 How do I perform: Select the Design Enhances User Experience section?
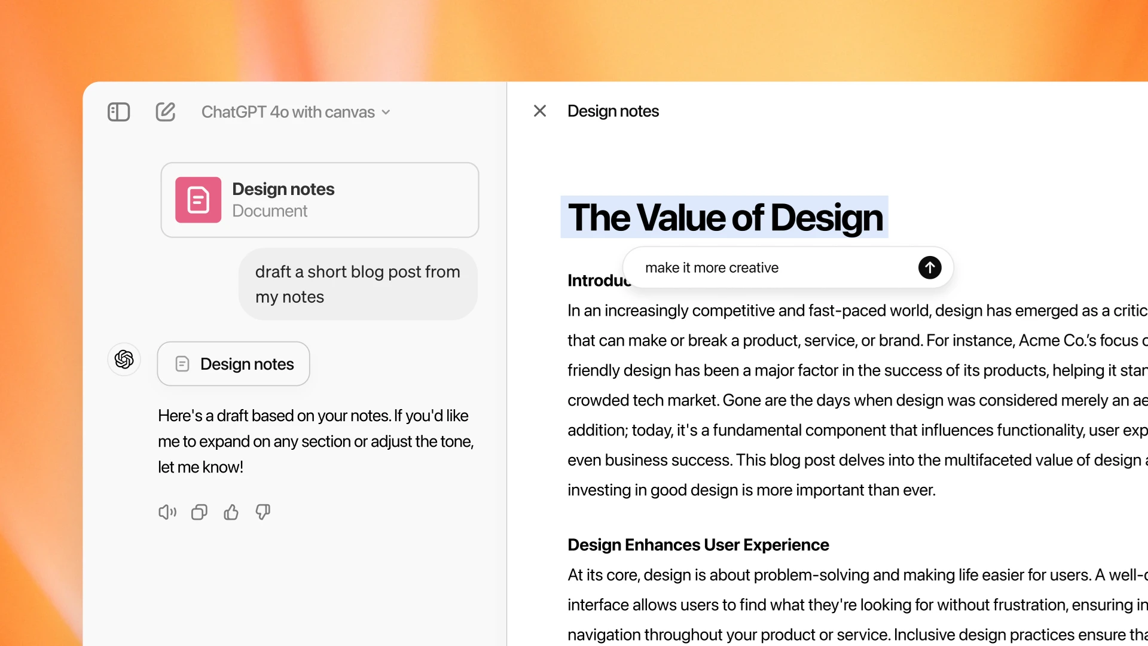tap(698, 544)
